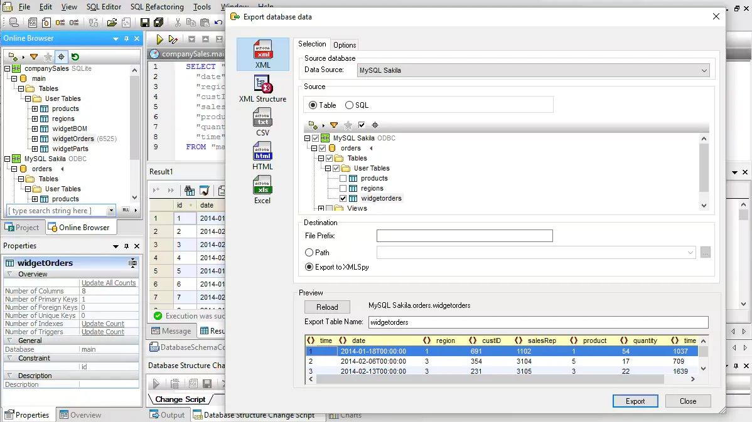Click the copy icon in main toolbar
This screenshot has height=422, width=752.
coord(191,23)
